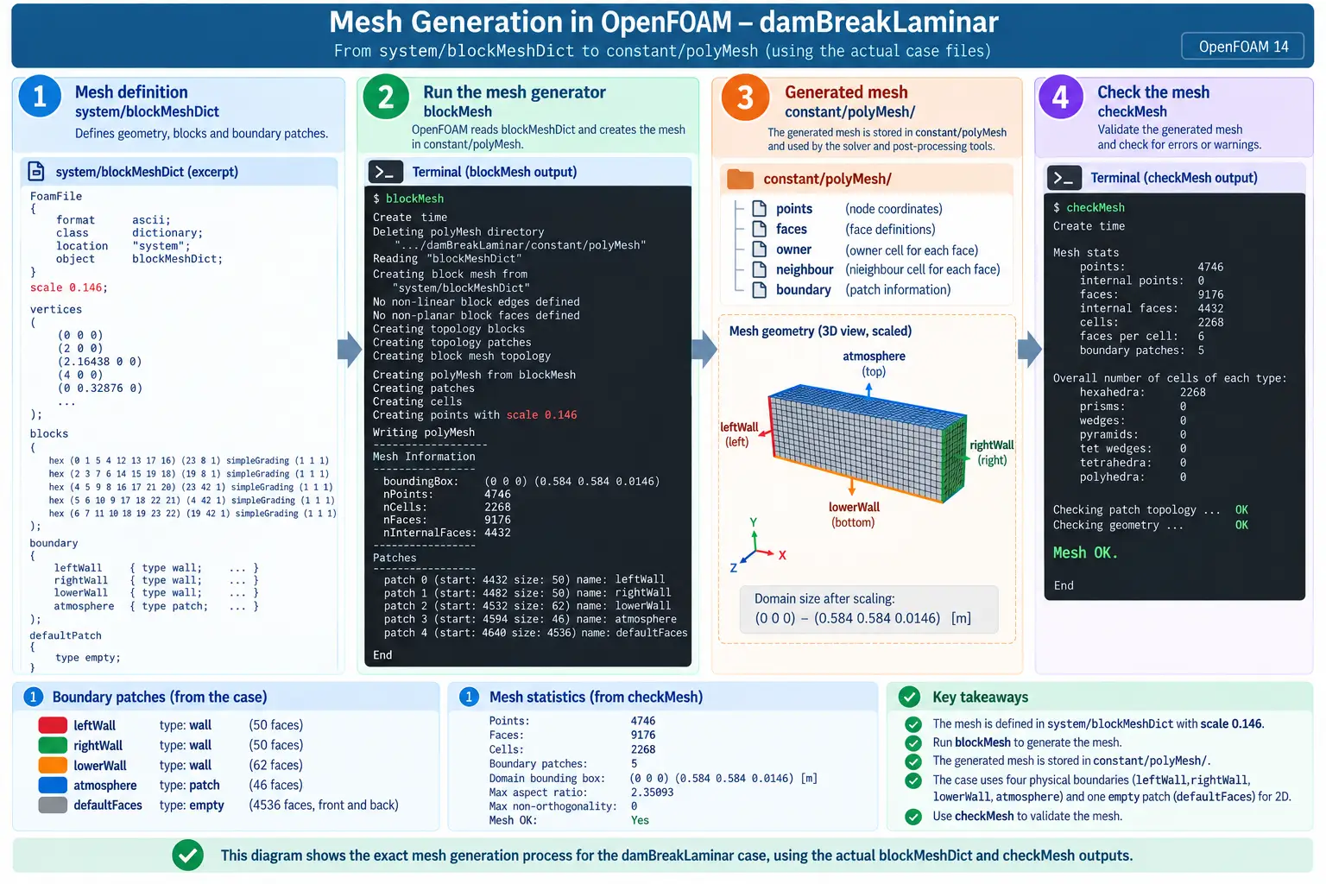1326x884 pixels.
Task: Click the blue atmosphere color swatch
Action: coord(53,785)
